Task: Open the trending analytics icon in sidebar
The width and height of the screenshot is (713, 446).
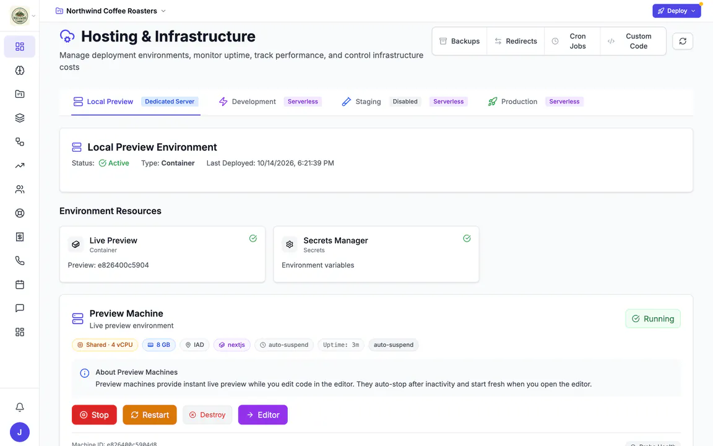Action: click(20, 165)
